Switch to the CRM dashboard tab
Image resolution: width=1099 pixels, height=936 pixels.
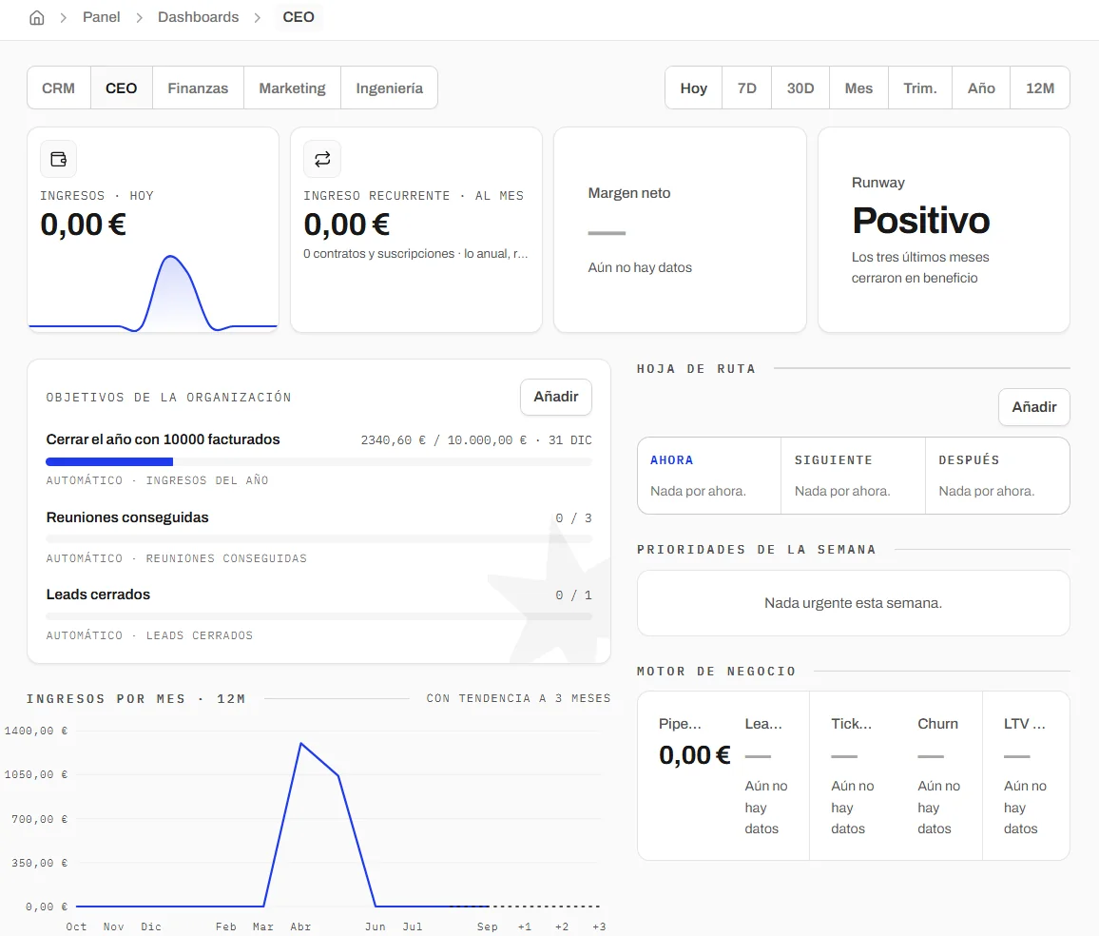[59, 88]
